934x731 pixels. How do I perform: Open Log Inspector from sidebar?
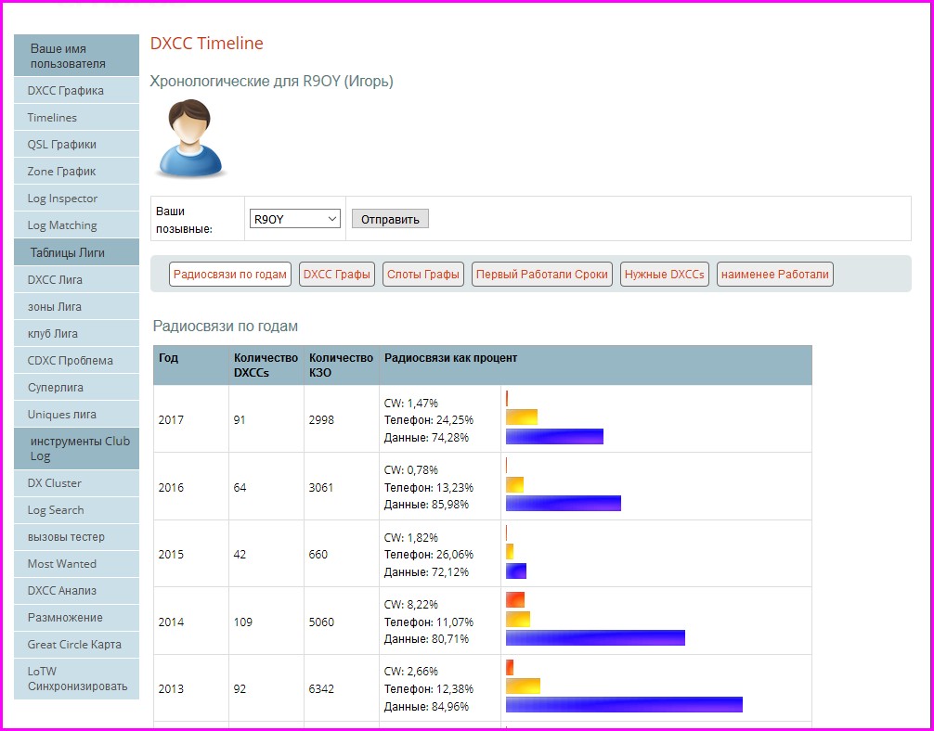pyautogui.click(x=62, y=199)
